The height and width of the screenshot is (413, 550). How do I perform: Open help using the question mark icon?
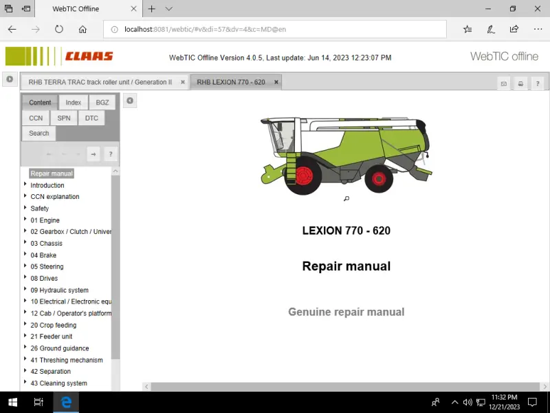(537, 83)
